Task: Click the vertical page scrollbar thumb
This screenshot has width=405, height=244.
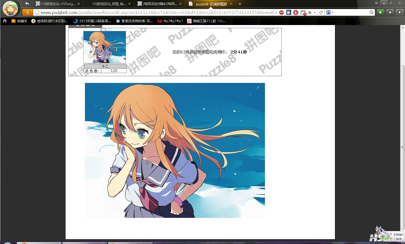Action: [402, 147]
